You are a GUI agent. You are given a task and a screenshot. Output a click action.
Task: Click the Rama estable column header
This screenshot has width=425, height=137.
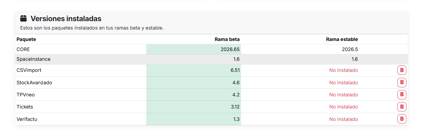pyautogui.click(x=342, y=39)
